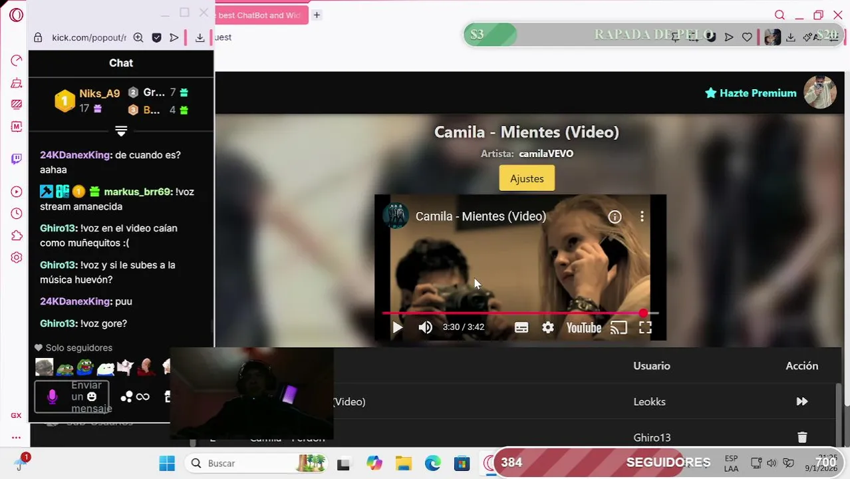Screen dimensions: 850x479
Task: Click the search magnifier in Opera title bar
Action: click(779, 15)
